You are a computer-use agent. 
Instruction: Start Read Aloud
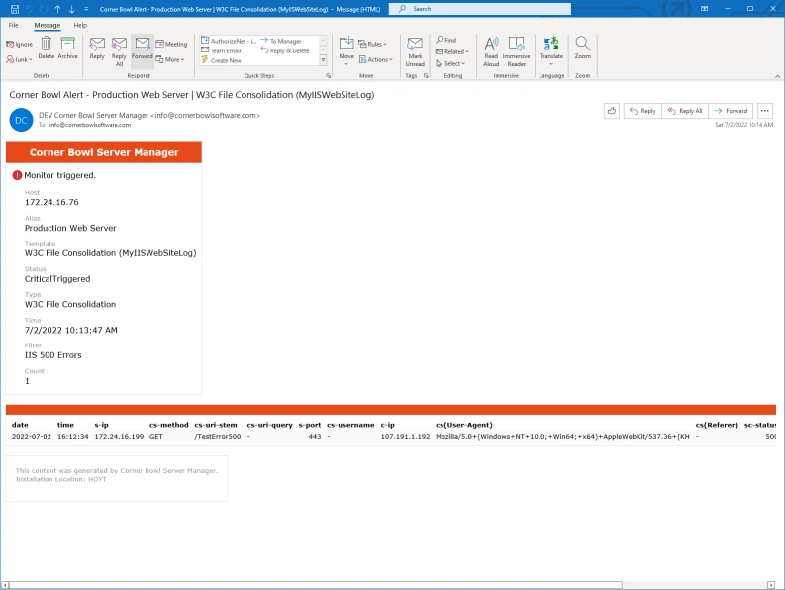(x=491, y=51)
